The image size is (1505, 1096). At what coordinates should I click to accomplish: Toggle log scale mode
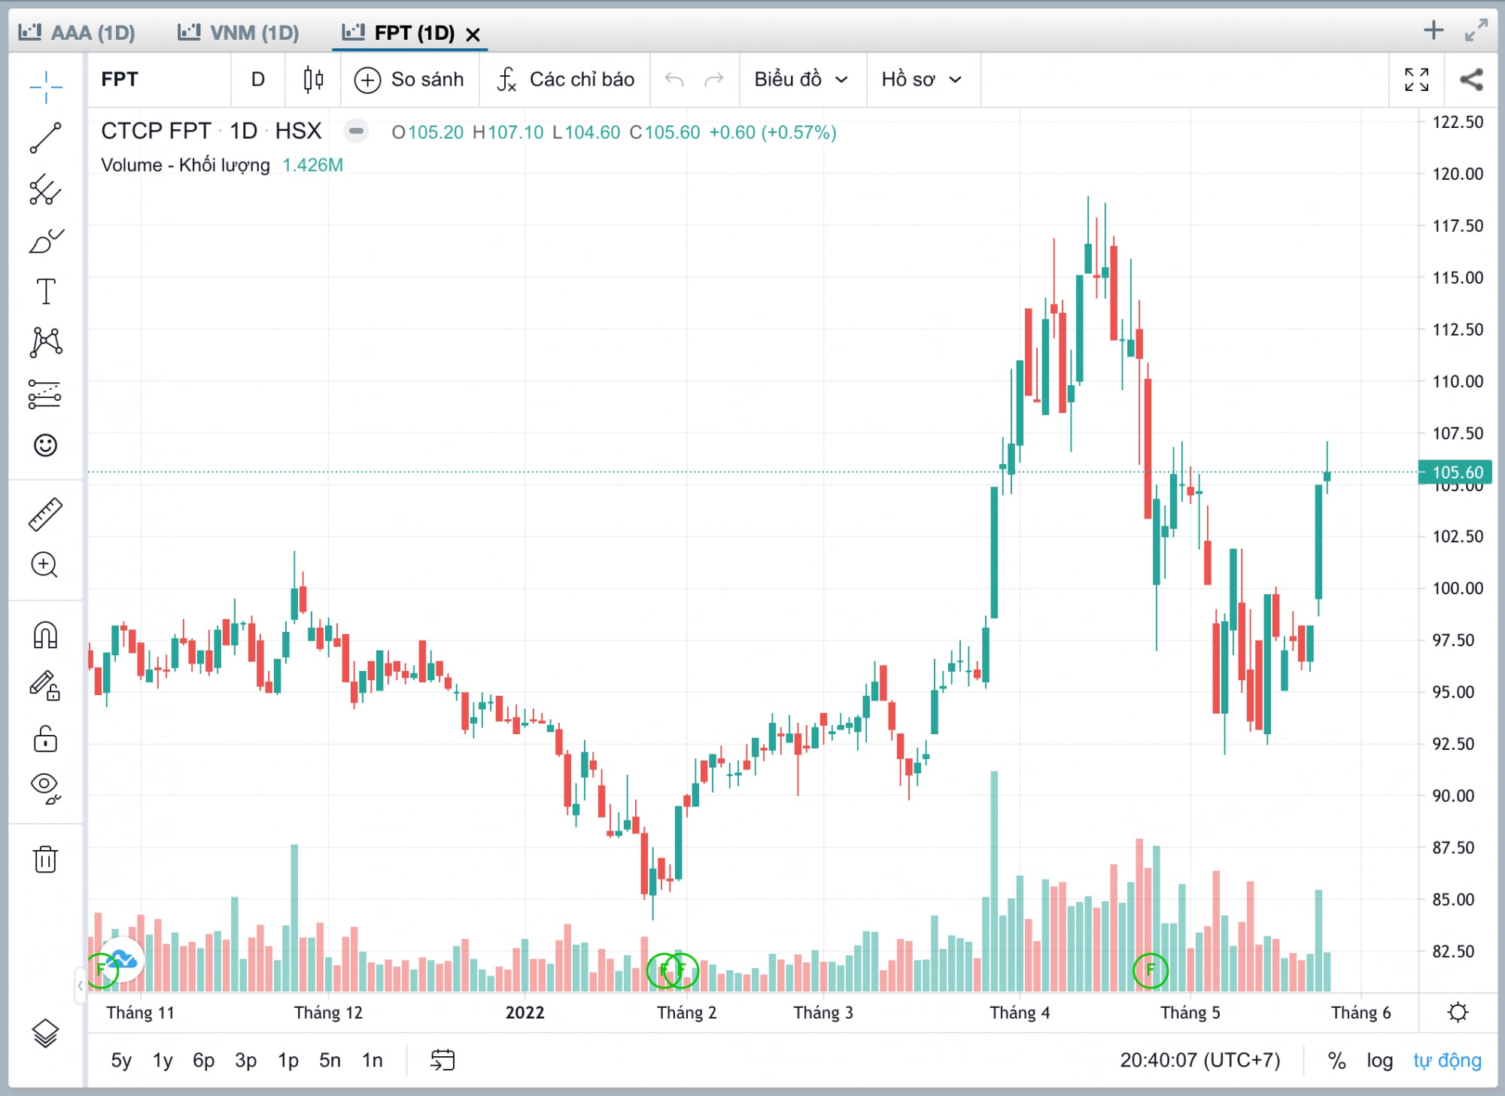pyautogui.click(x=1380, y=1060)
